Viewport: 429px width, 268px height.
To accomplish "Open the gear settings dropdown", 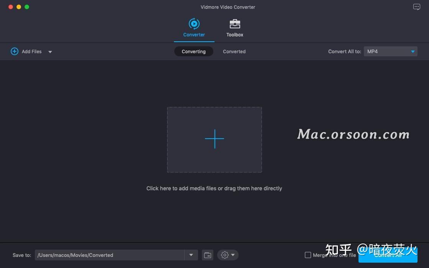I will pos(228,255).
